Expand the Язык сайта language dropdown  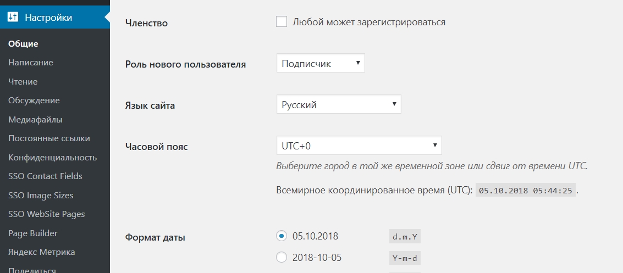coord(339,104)
